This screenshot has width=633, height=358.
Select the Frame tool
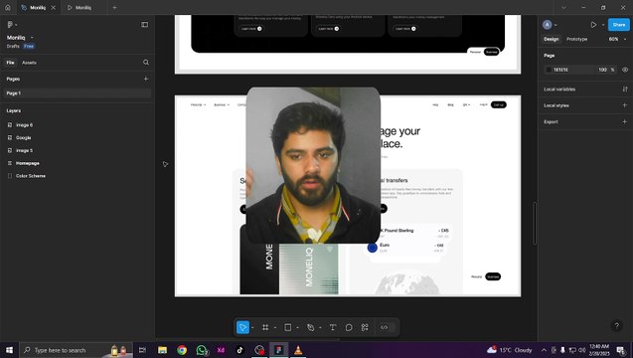[x=265, y=327]
